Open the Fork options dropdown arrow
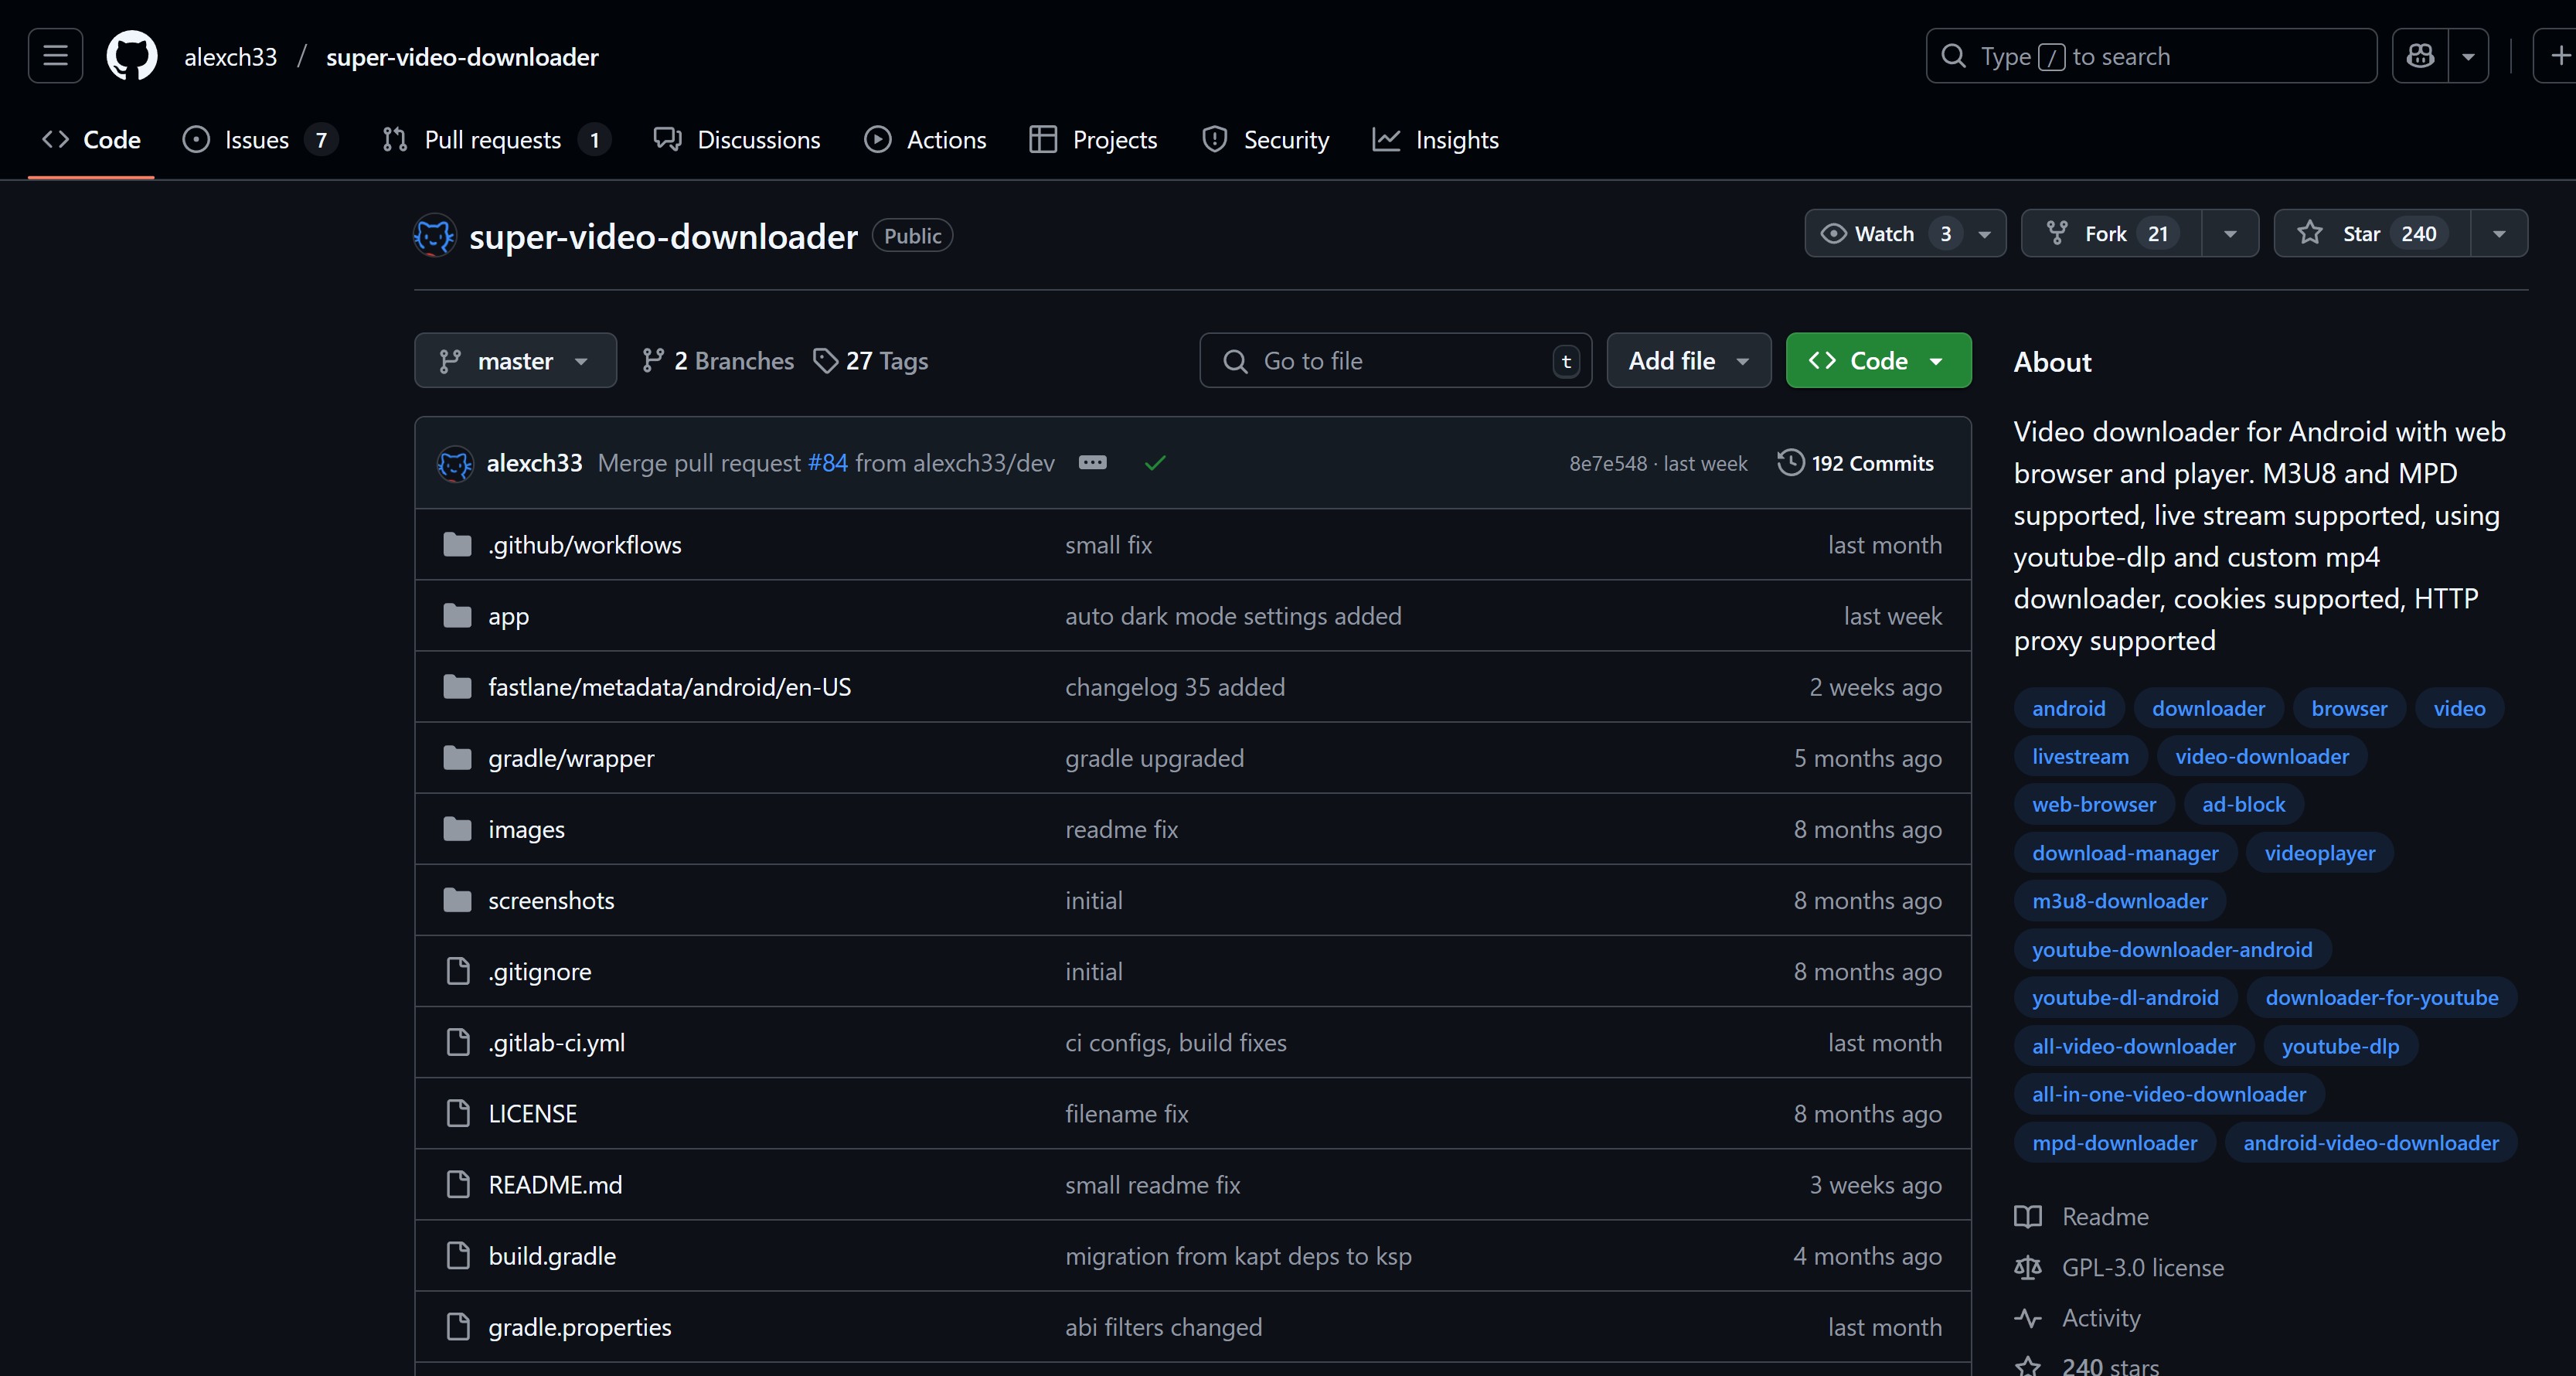2576x1376 pixels. point(2230,233)
